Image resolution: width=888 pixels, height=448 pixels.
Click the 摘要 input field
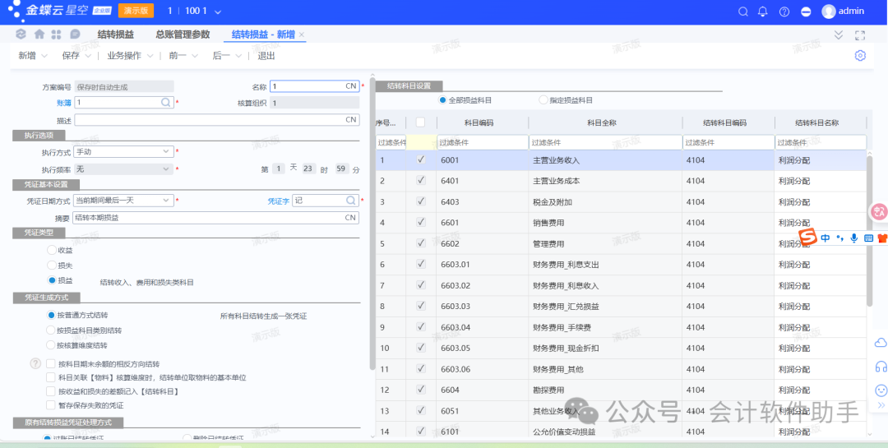[209, 218]
